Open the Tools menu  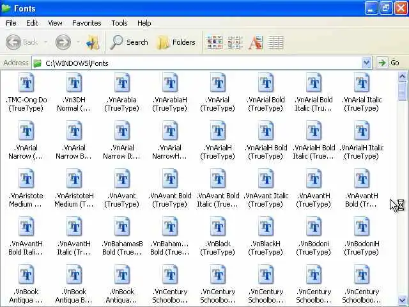tap(120, 23)
